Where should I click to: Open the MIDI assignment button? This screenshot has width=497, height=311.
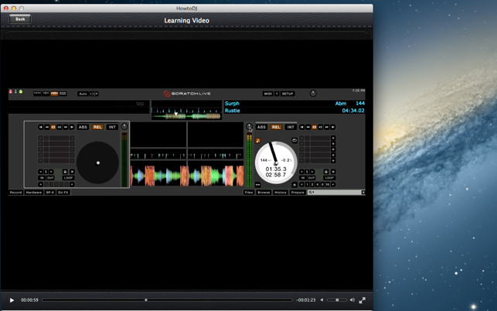pyautogui.click(x=267, y=94)
